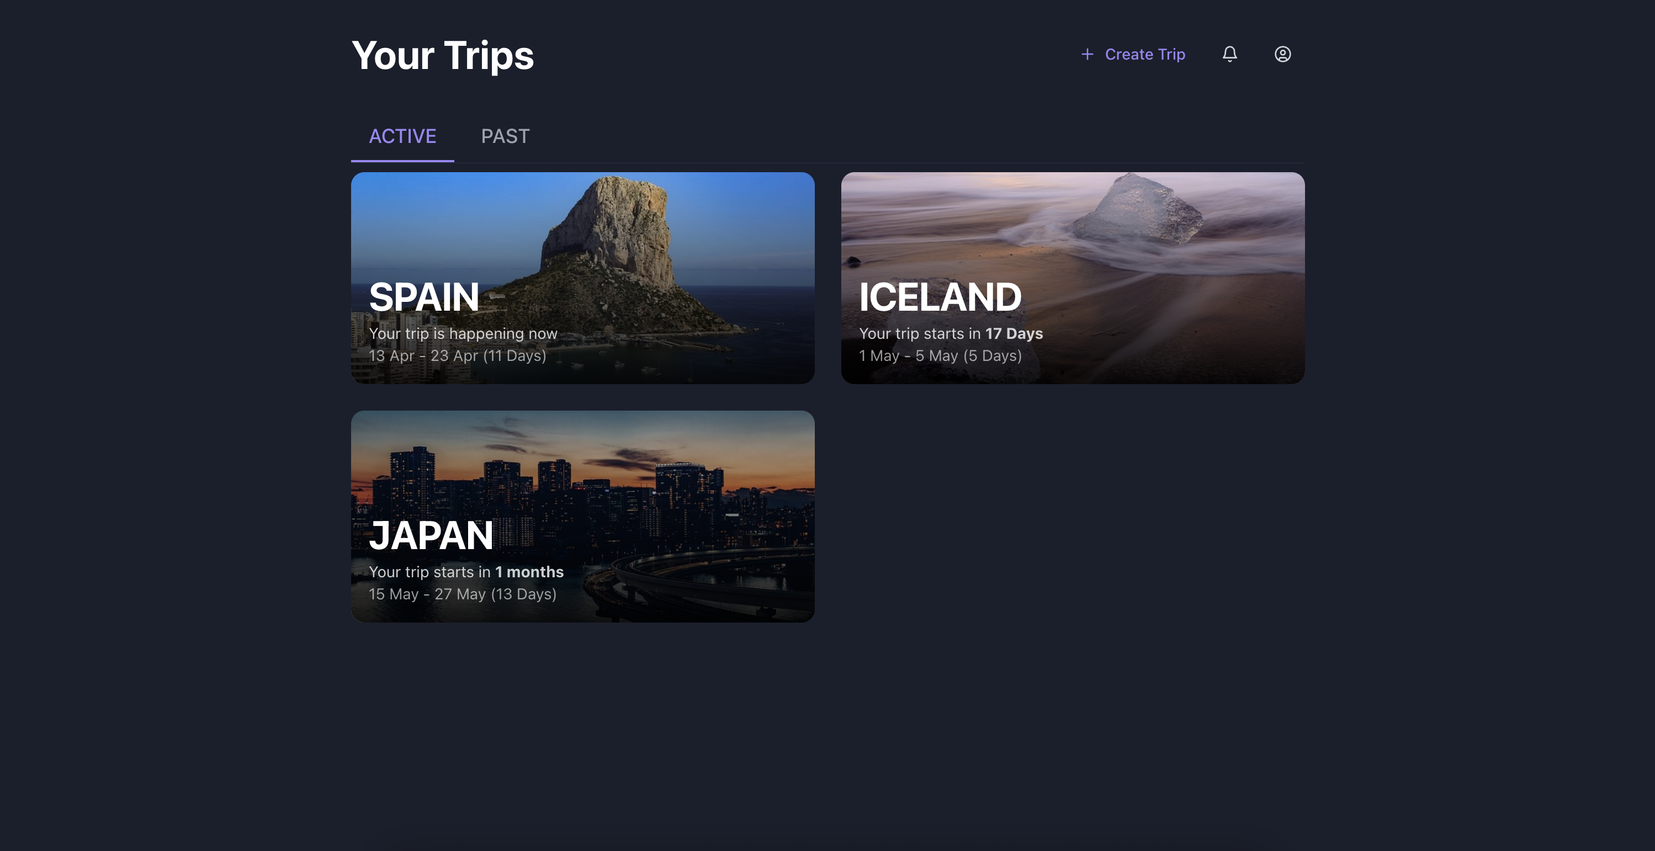Switch to the PAST tab
This screenshot has width=1655, height=851.
[505, 136]
